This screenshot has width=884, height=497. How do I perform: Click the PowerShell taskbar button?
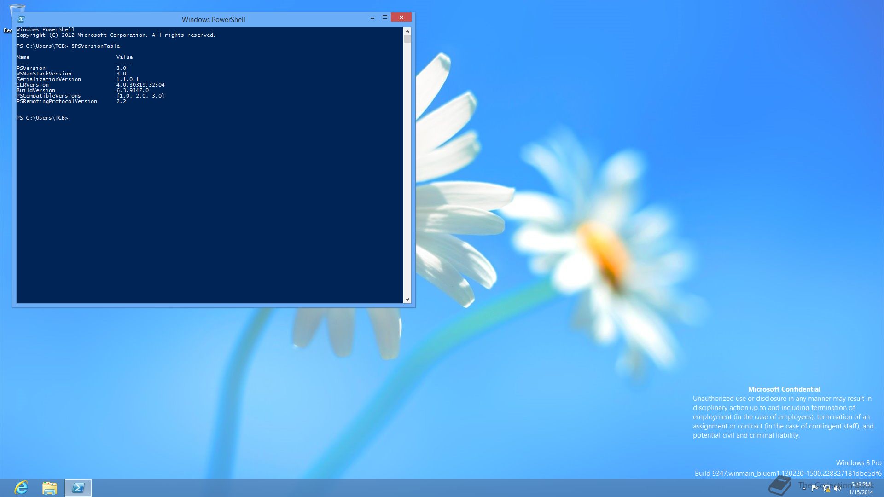[x=78, y=488]
